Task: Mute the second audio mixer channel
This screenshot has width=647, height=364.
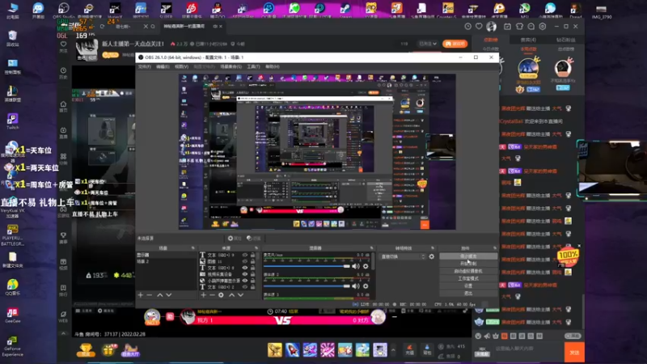Action: 356,286
